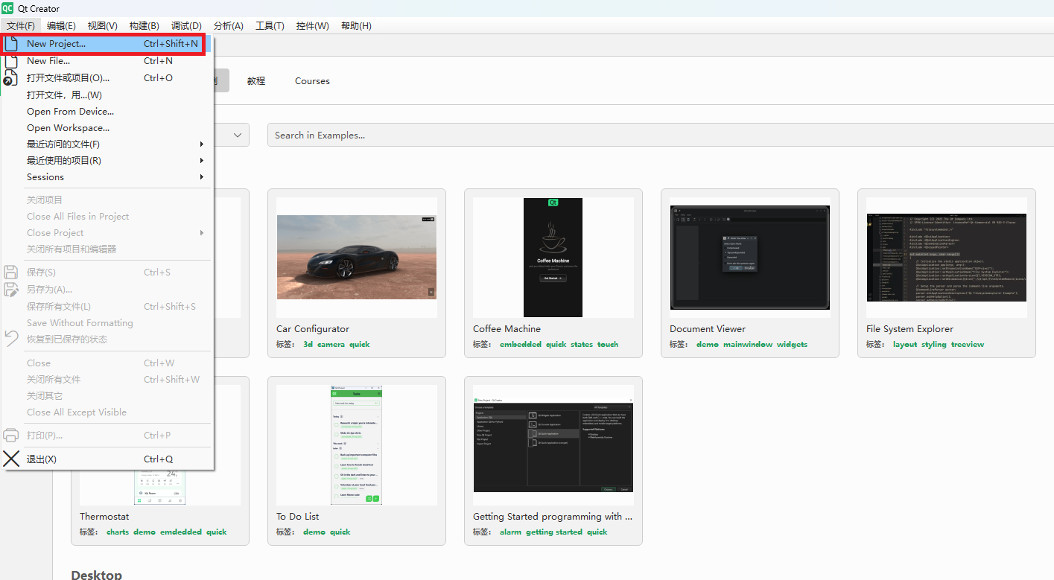
Task: Click the mainwindow tag under Document Viewer
Action: click(748, 345)
